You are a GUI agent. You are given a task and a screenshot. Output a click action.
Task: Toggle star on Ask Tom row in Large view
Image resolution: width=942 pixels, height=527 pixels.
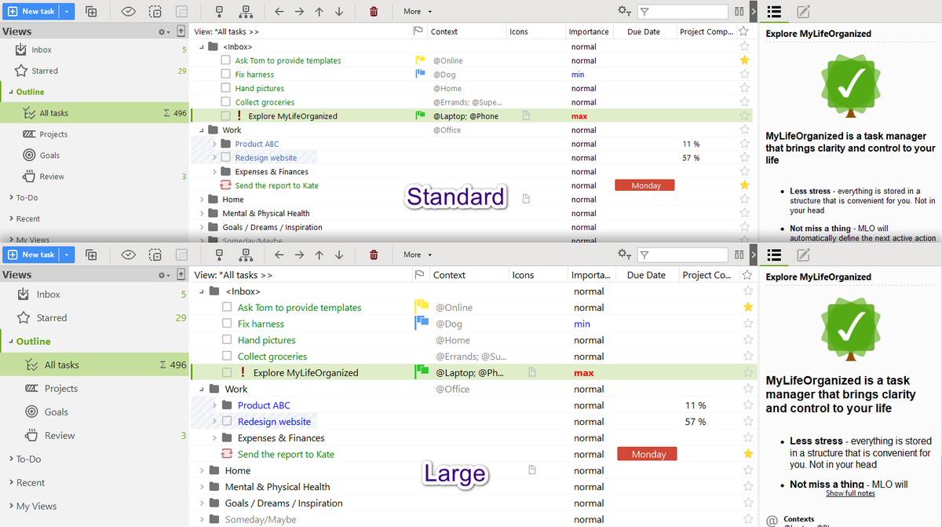click(x=747, y=308)
